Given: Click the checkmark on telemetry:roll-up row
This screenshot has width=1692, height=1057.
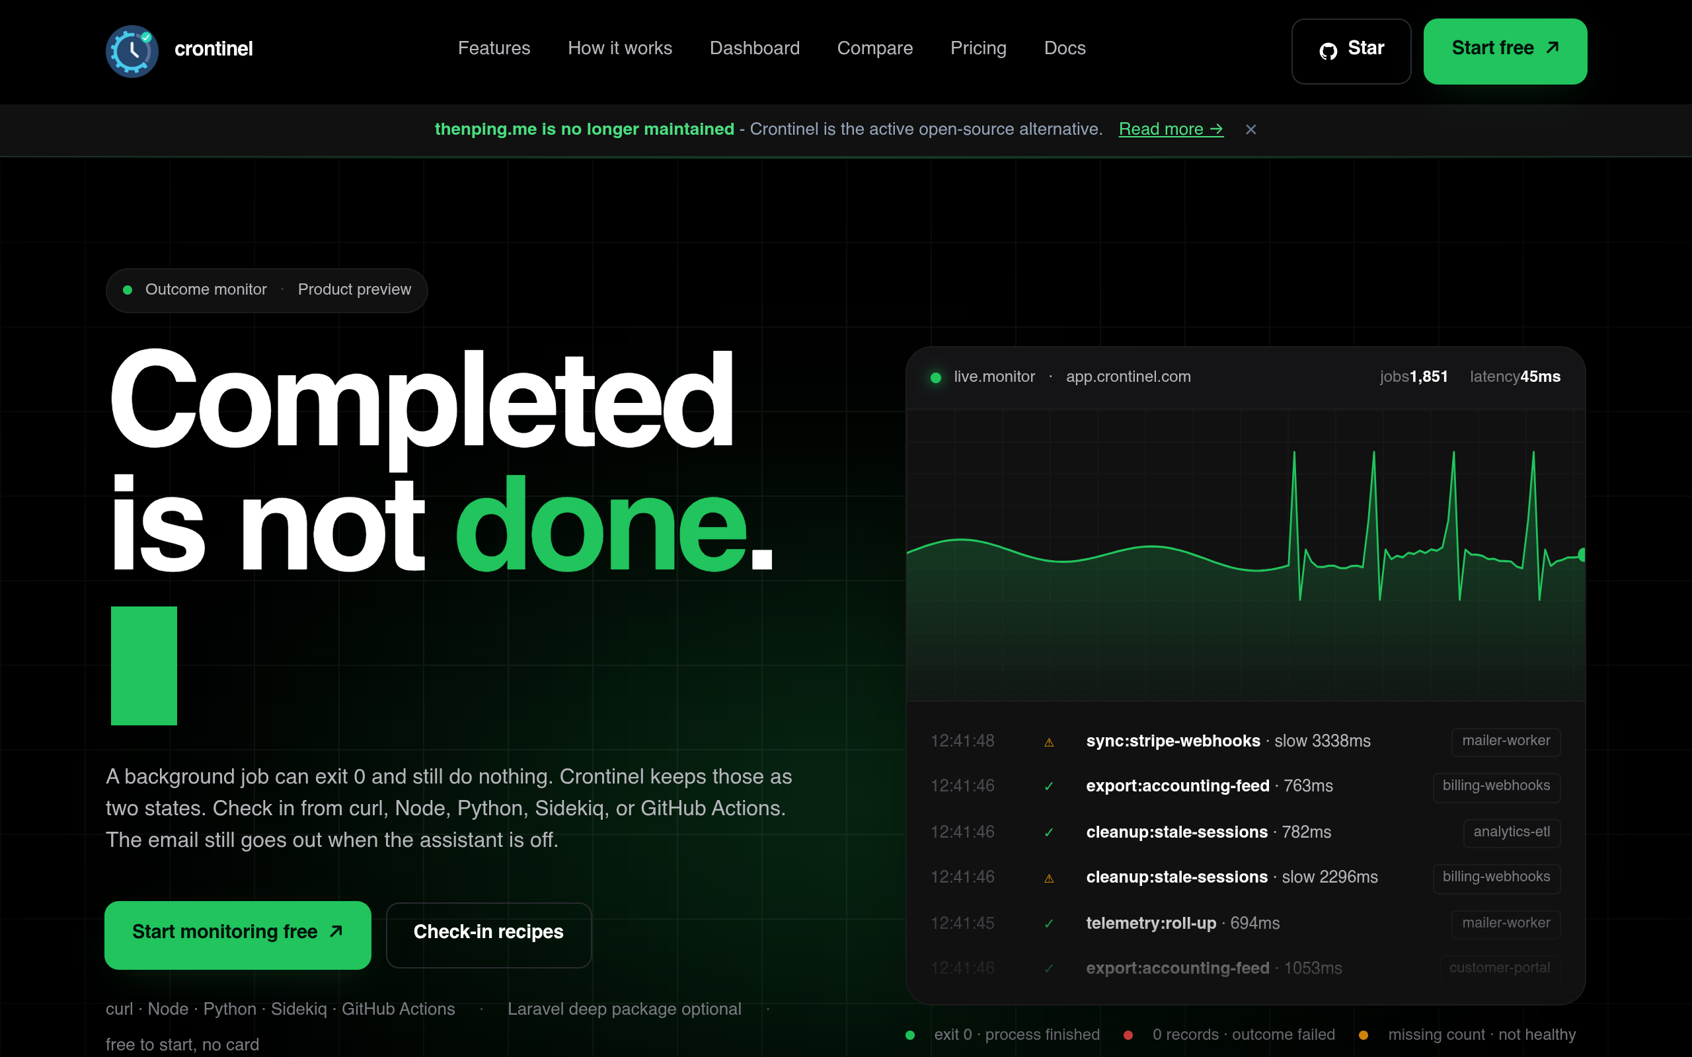Looking at the screenshot, I should [x=1049, y=924].
